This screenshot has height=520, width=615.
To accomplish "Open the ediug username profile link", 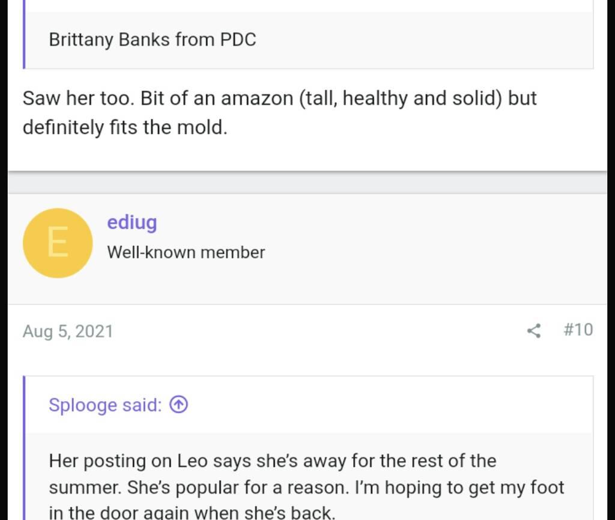I will click(132, 222).
